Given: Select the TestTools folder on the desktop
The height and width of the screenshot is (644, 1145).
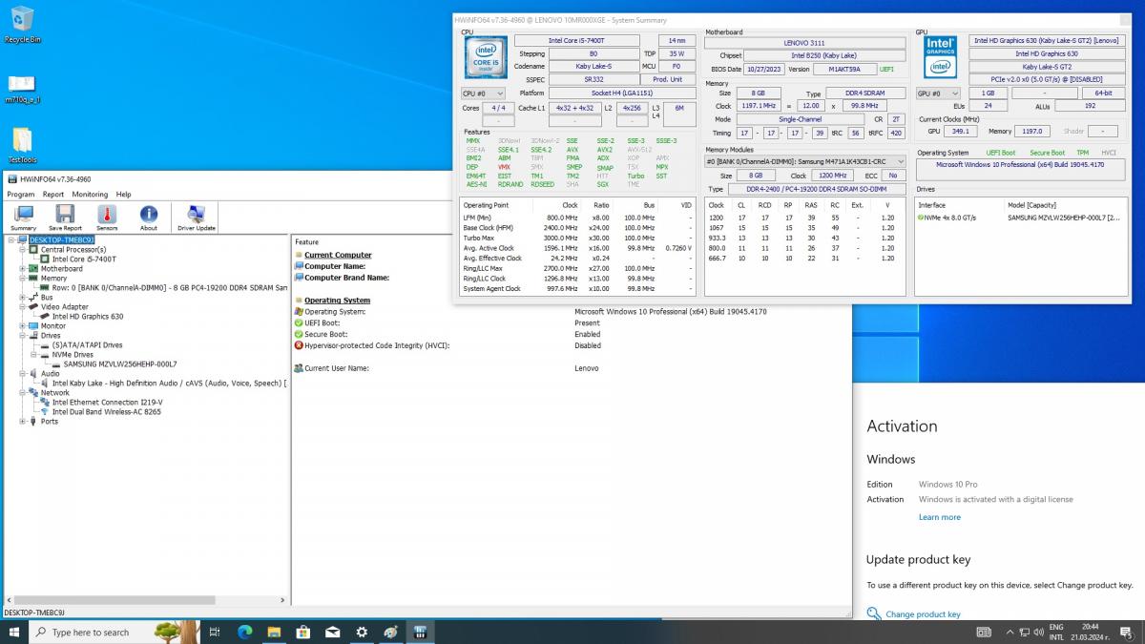Looking at the screenshot, I should 22,146.
